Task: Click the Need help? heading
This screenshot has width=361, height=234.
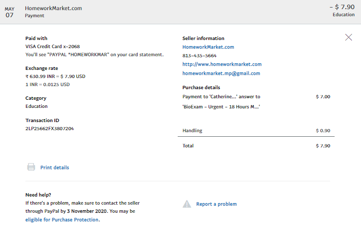Action: click(38, 194)
